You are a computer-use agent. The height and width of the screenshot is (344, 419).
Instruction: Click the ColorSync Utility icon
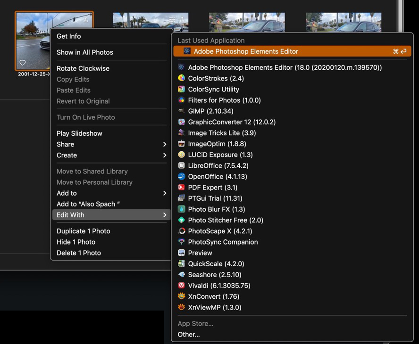point(182,89)
